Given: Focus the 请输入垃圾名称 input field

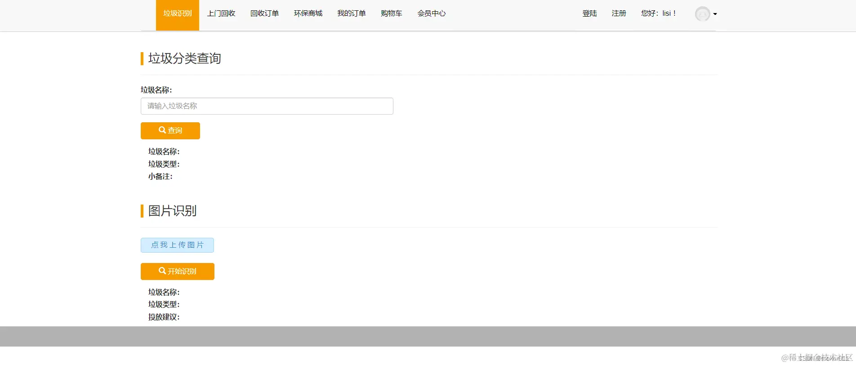Looking at the screenshot, I should coord(267,106).
